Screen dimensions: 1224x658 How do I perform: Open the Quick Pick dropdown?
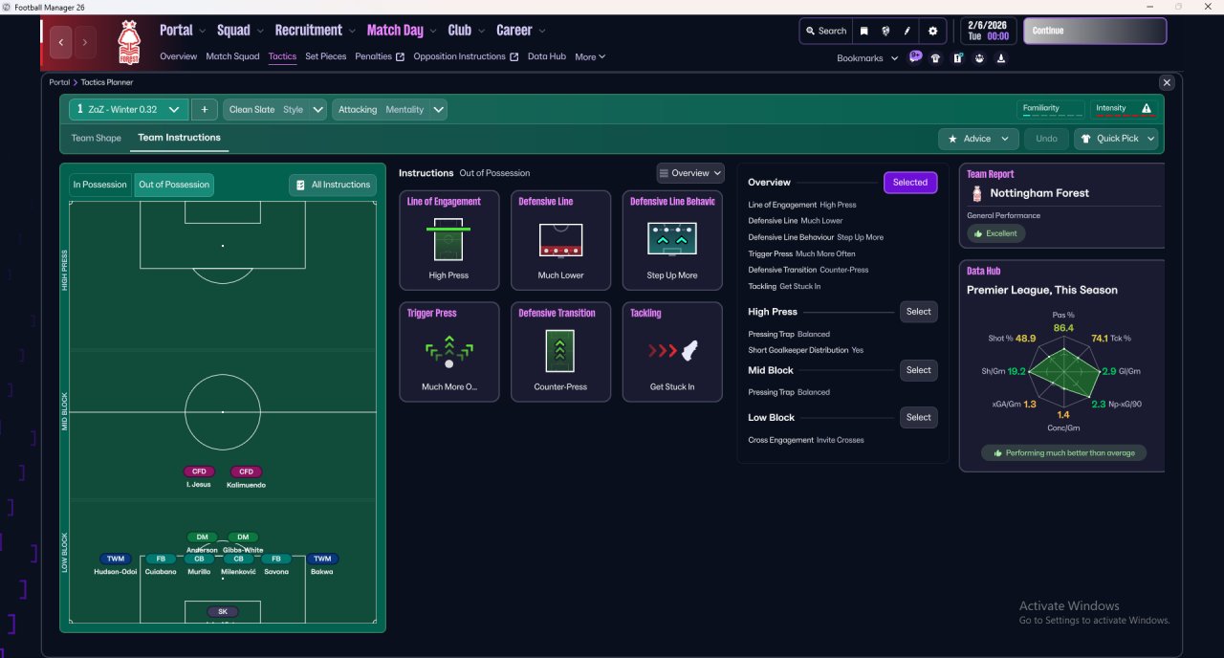(1116, 139)
